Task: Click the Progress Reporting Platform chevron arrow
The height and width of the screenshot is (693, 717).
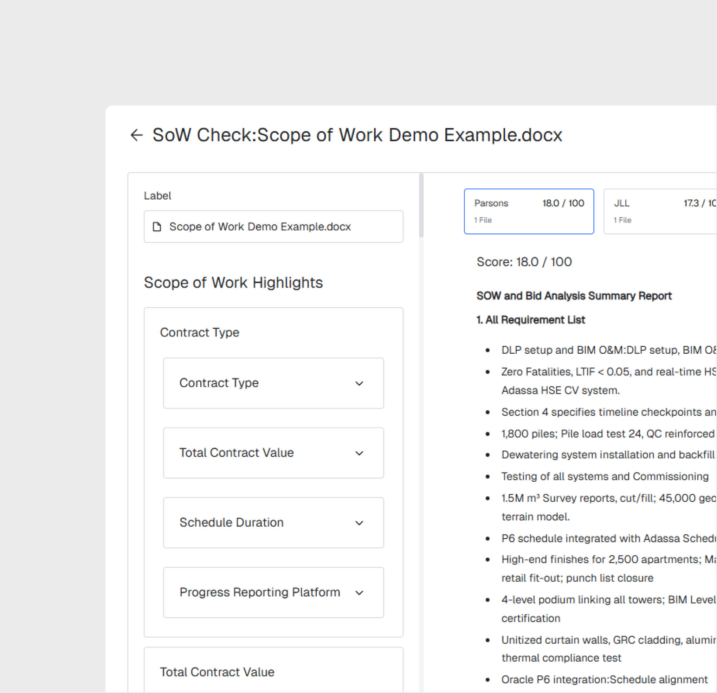Action: pyautogui.click(x=359, y=593)
